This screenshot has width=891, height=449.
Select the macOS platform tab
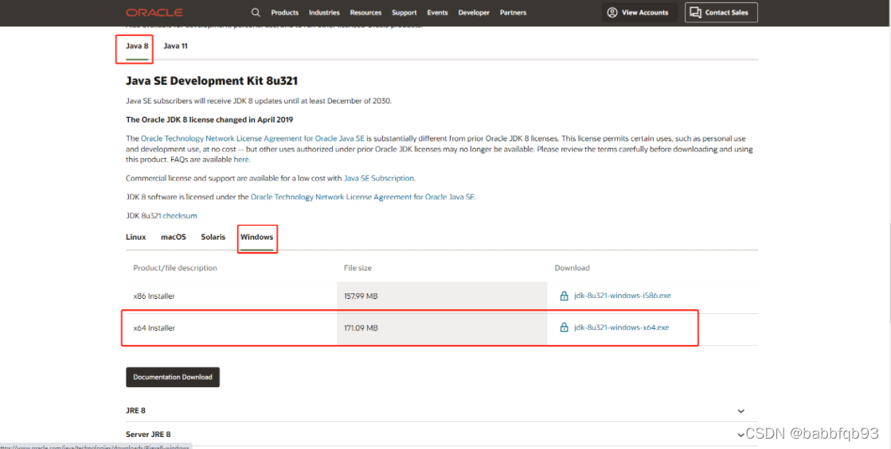click(x=174, y=237)
